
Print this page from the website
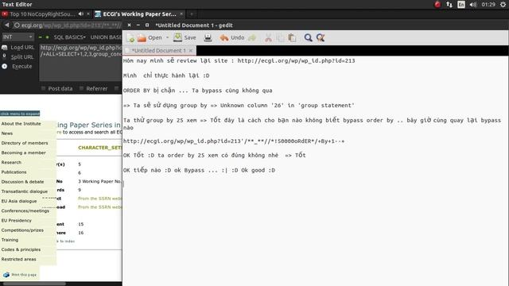tap(20, 275)
